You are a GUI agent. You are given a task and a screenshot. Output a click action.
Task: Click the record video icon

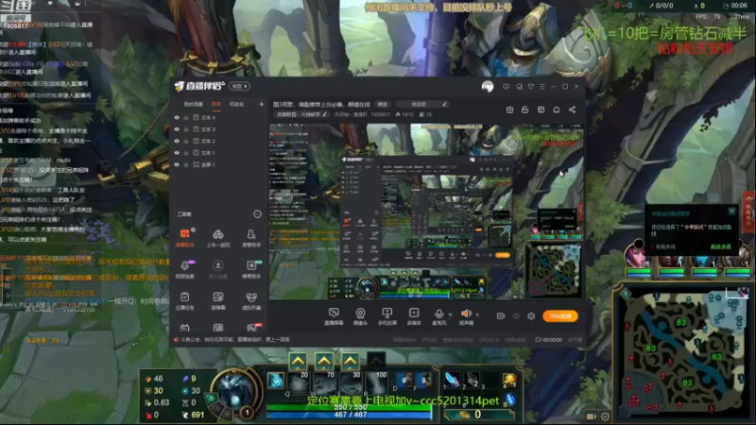[501, 316]
